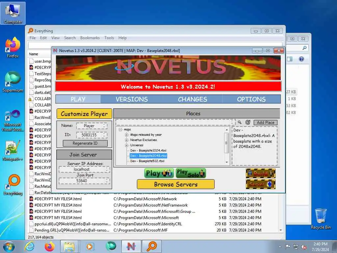
Task: Click the Browse Servers button
Action: pyautogui.click(x=176, y=184)
